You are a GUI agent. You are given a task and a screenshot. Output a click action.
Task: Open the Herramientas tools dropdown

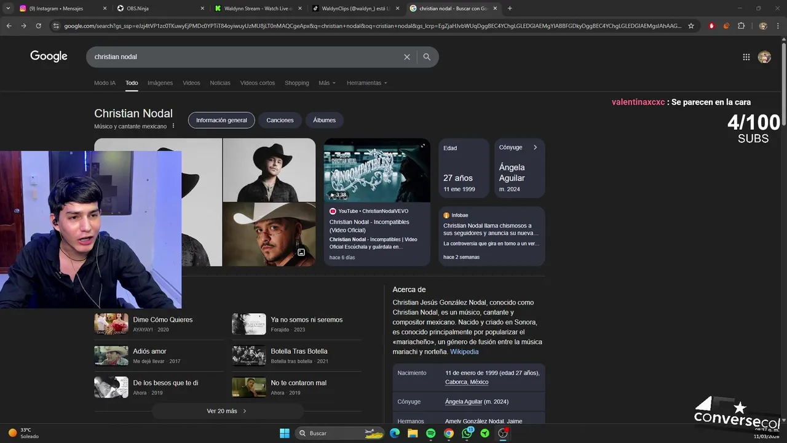(x=367, y=83)
